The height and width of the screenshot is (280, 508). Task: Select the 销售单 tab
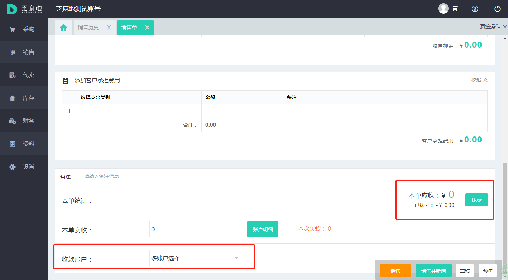(129, 28)
